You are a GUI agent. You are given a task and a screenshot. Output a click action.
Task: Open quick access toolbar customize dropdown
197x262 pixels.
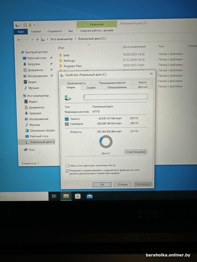tap(34, 25)
